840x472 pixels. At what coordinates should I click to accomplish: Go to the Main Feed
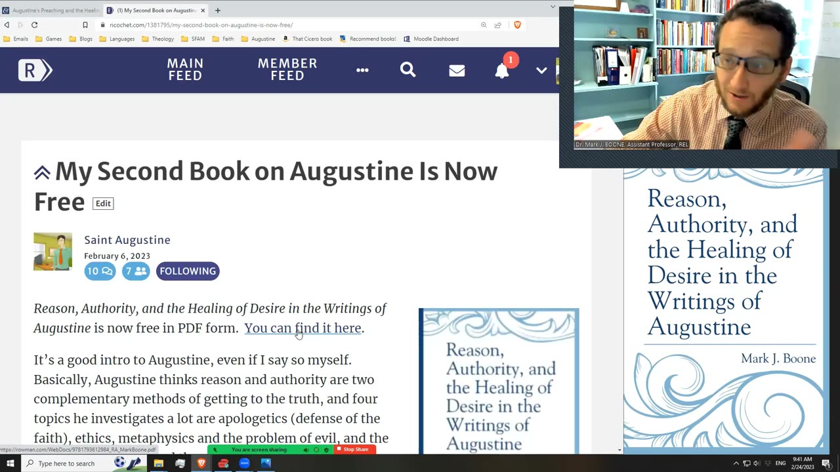[x=185, y=69]
